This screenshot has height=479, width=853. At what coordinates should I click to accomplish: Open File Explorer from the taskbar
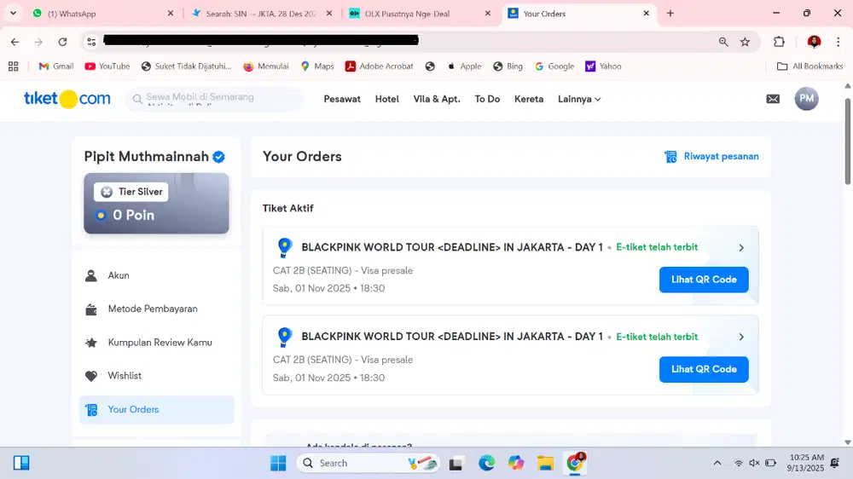545,463
